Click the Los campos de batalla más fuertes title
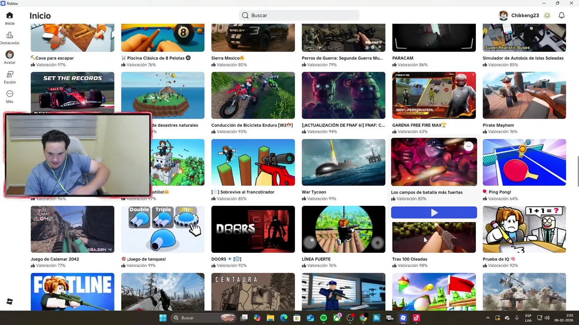The width and height of the screenshot is (579, 325). tap(427, 192)
